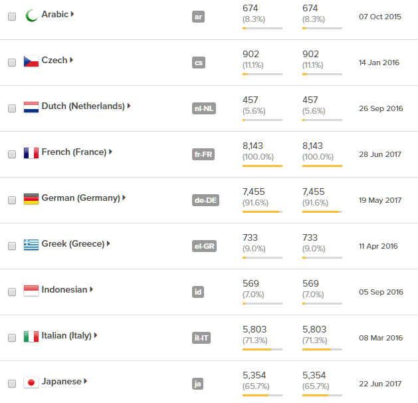This screenshot has width=418, height=403.
Task: Click the Indonesian flag icon
Action: pyautogui.click(x=31, y=290)
